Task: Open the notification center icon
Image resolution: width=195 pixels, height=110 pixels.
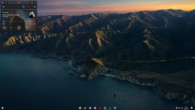Action: 192,108
